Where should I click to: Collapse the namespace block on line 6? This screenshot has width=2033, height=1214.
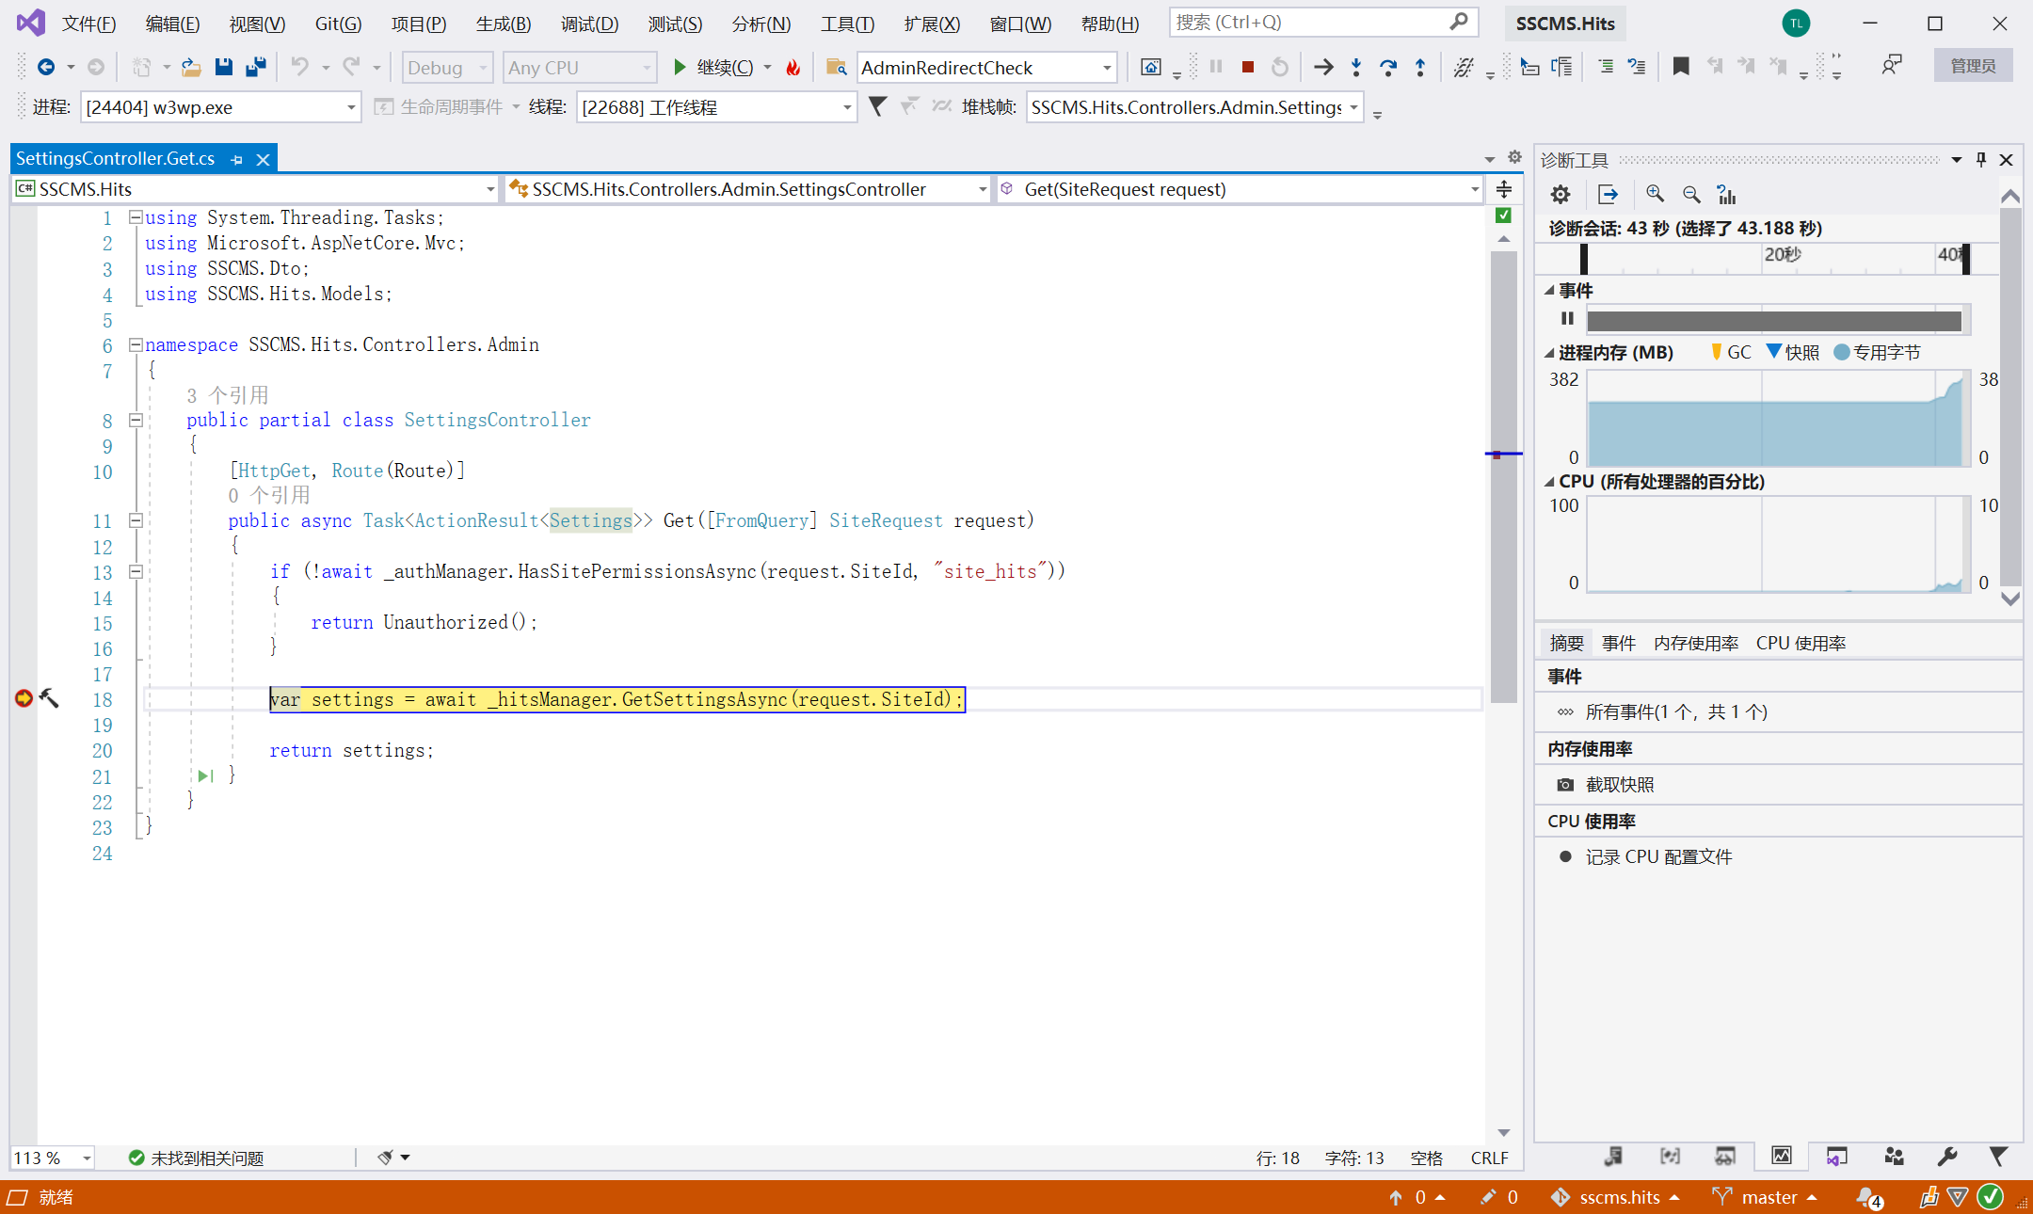[x=136, y=344]
